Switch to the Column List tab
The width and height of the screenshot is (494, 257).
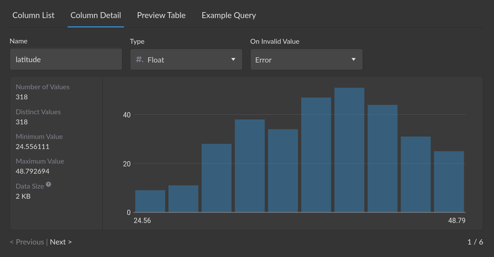point(33,15)
